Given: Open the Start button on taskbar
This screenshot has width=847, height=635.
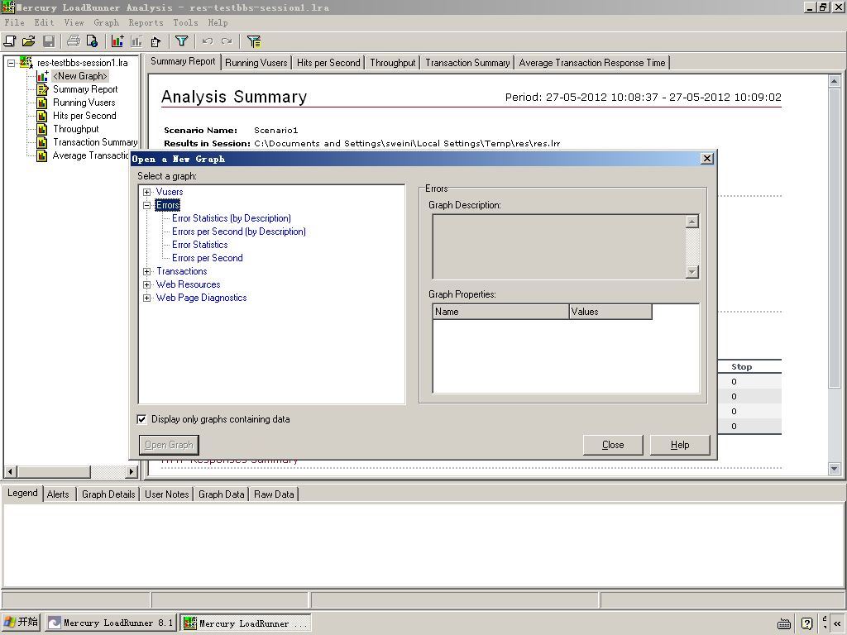Looking at the screenshot, I should pyautogui.click(x=21, y=623).
